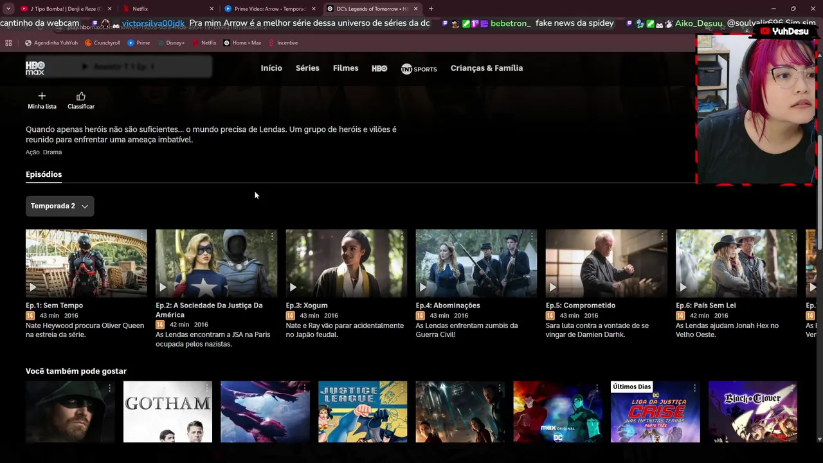This screenshot has height=463, width=823.
Task: Open the Disney+ bookmark
Action: 170,43
